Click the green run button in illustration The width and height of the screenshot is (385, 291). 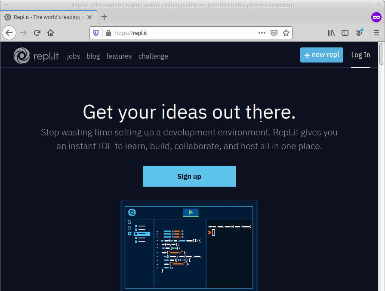191,213
